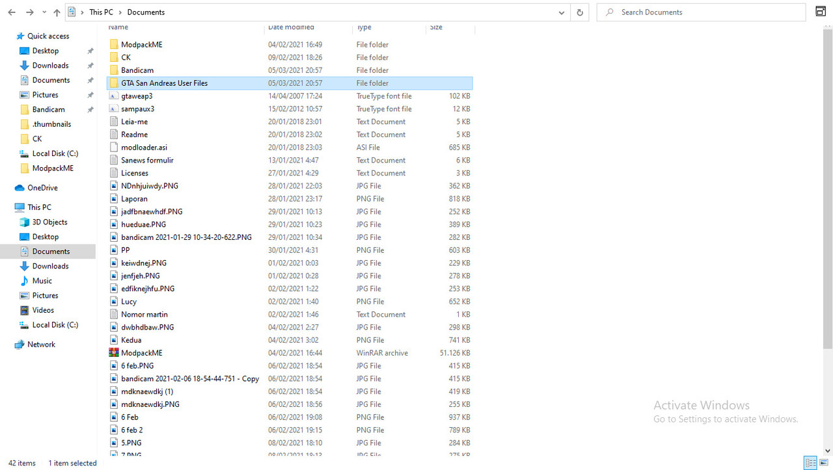
Task: Sort files by Name column header
Action: click(x=118, y=27)
